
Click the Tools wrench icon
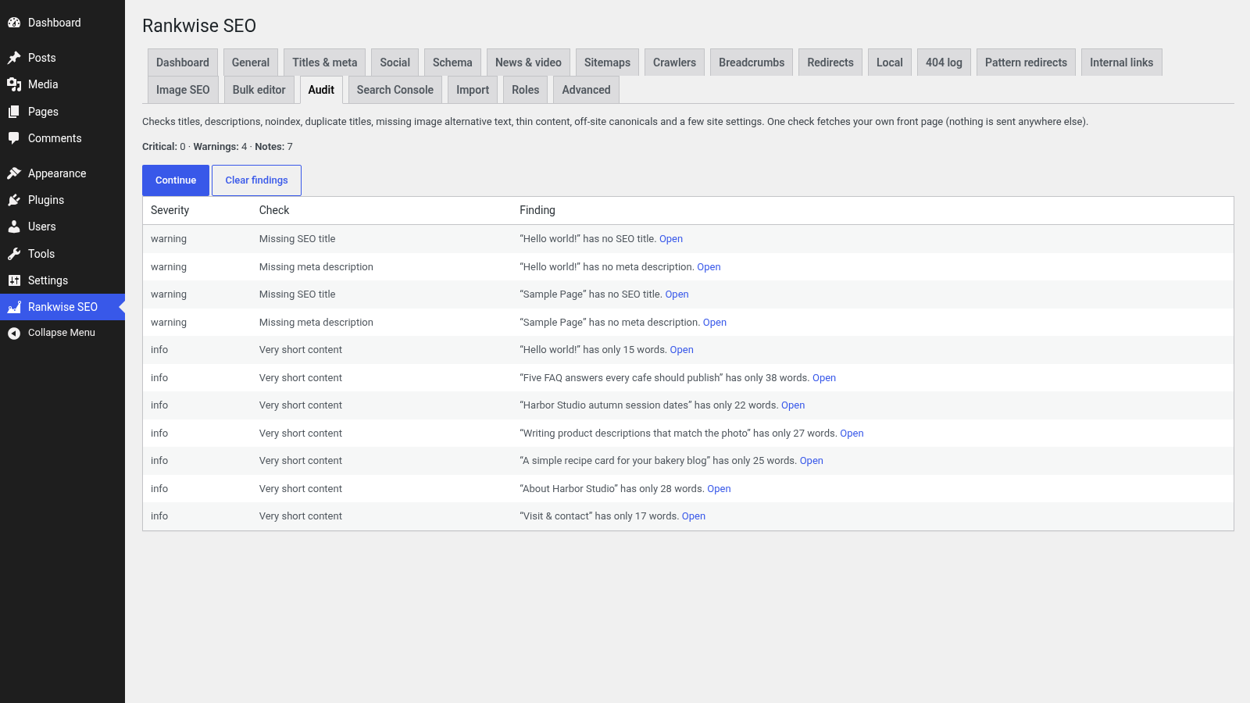pyautogui.click(x=14, y=254)
